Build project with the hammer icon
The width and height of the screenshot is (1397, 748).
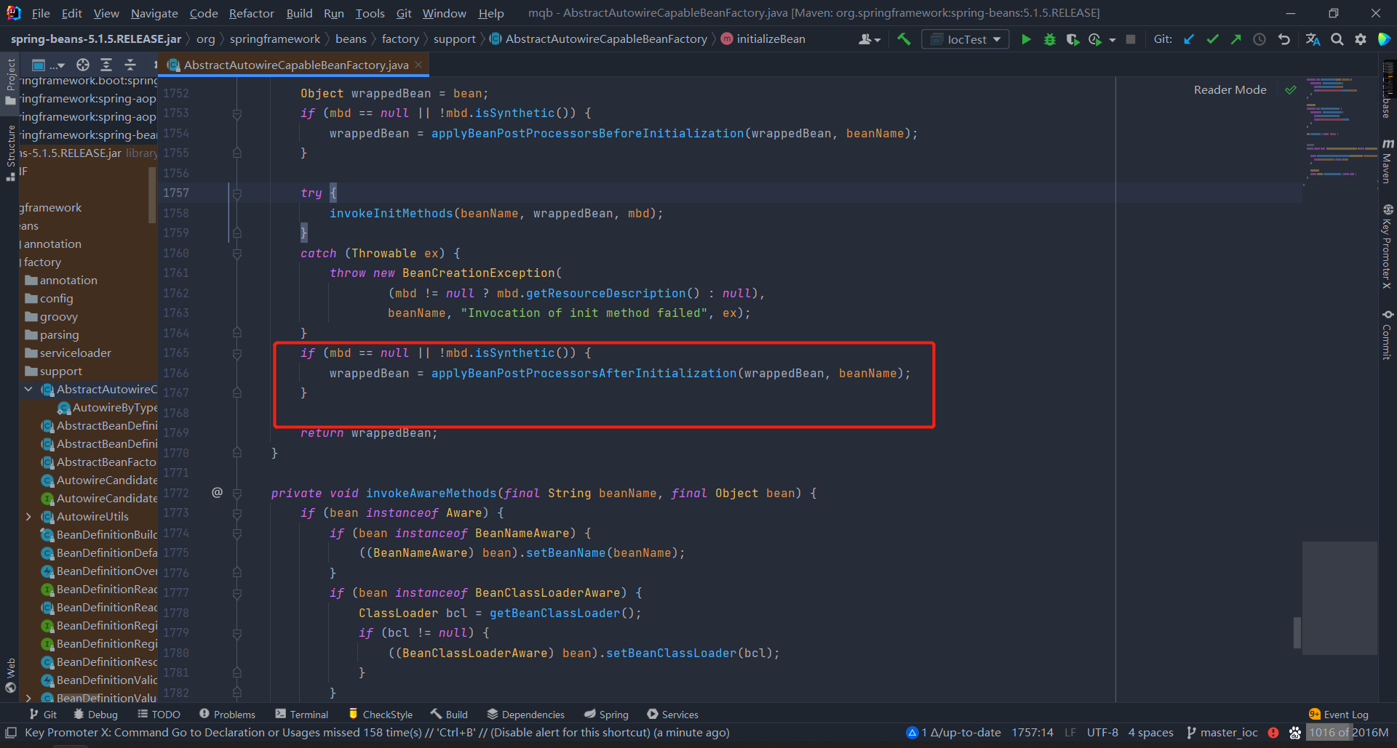pos(904,39)
